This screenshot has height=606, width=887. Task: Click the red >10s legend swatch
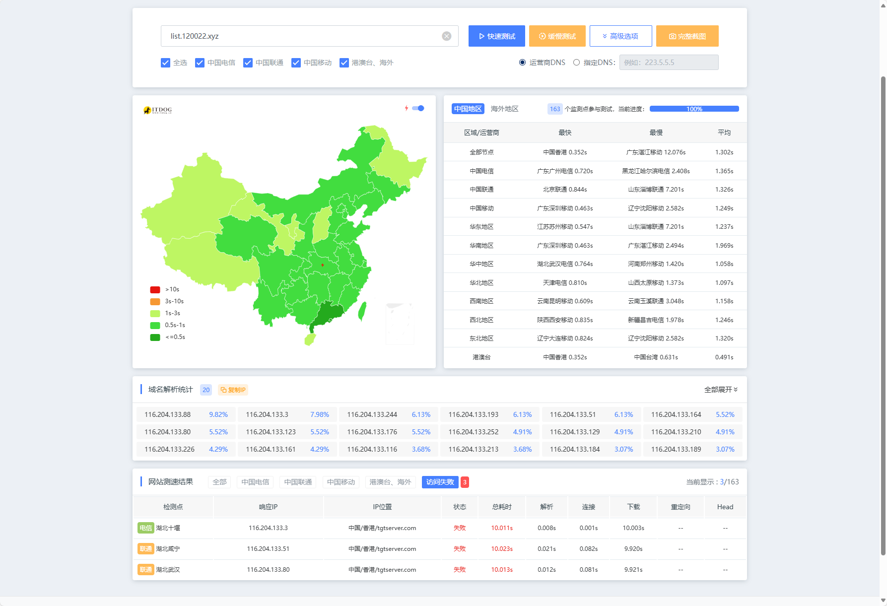pos(155,289)
